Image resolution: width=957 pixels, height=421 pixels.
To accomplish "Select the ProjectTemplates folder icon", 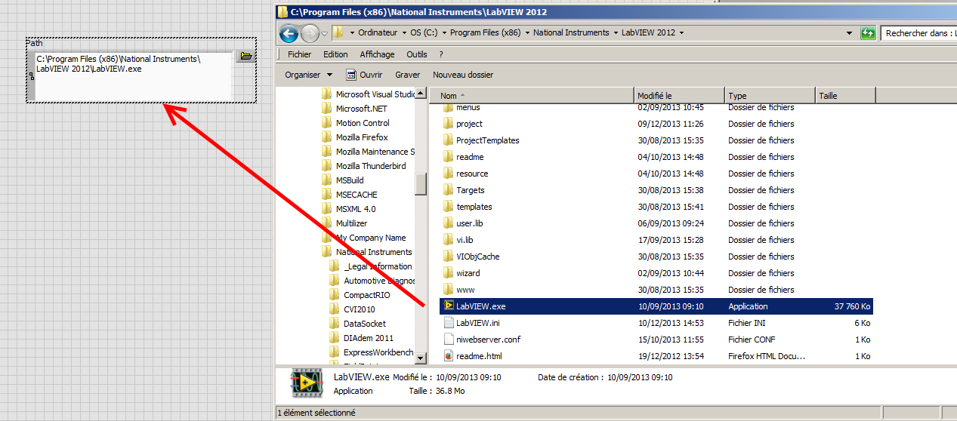I will pos(448,140).
